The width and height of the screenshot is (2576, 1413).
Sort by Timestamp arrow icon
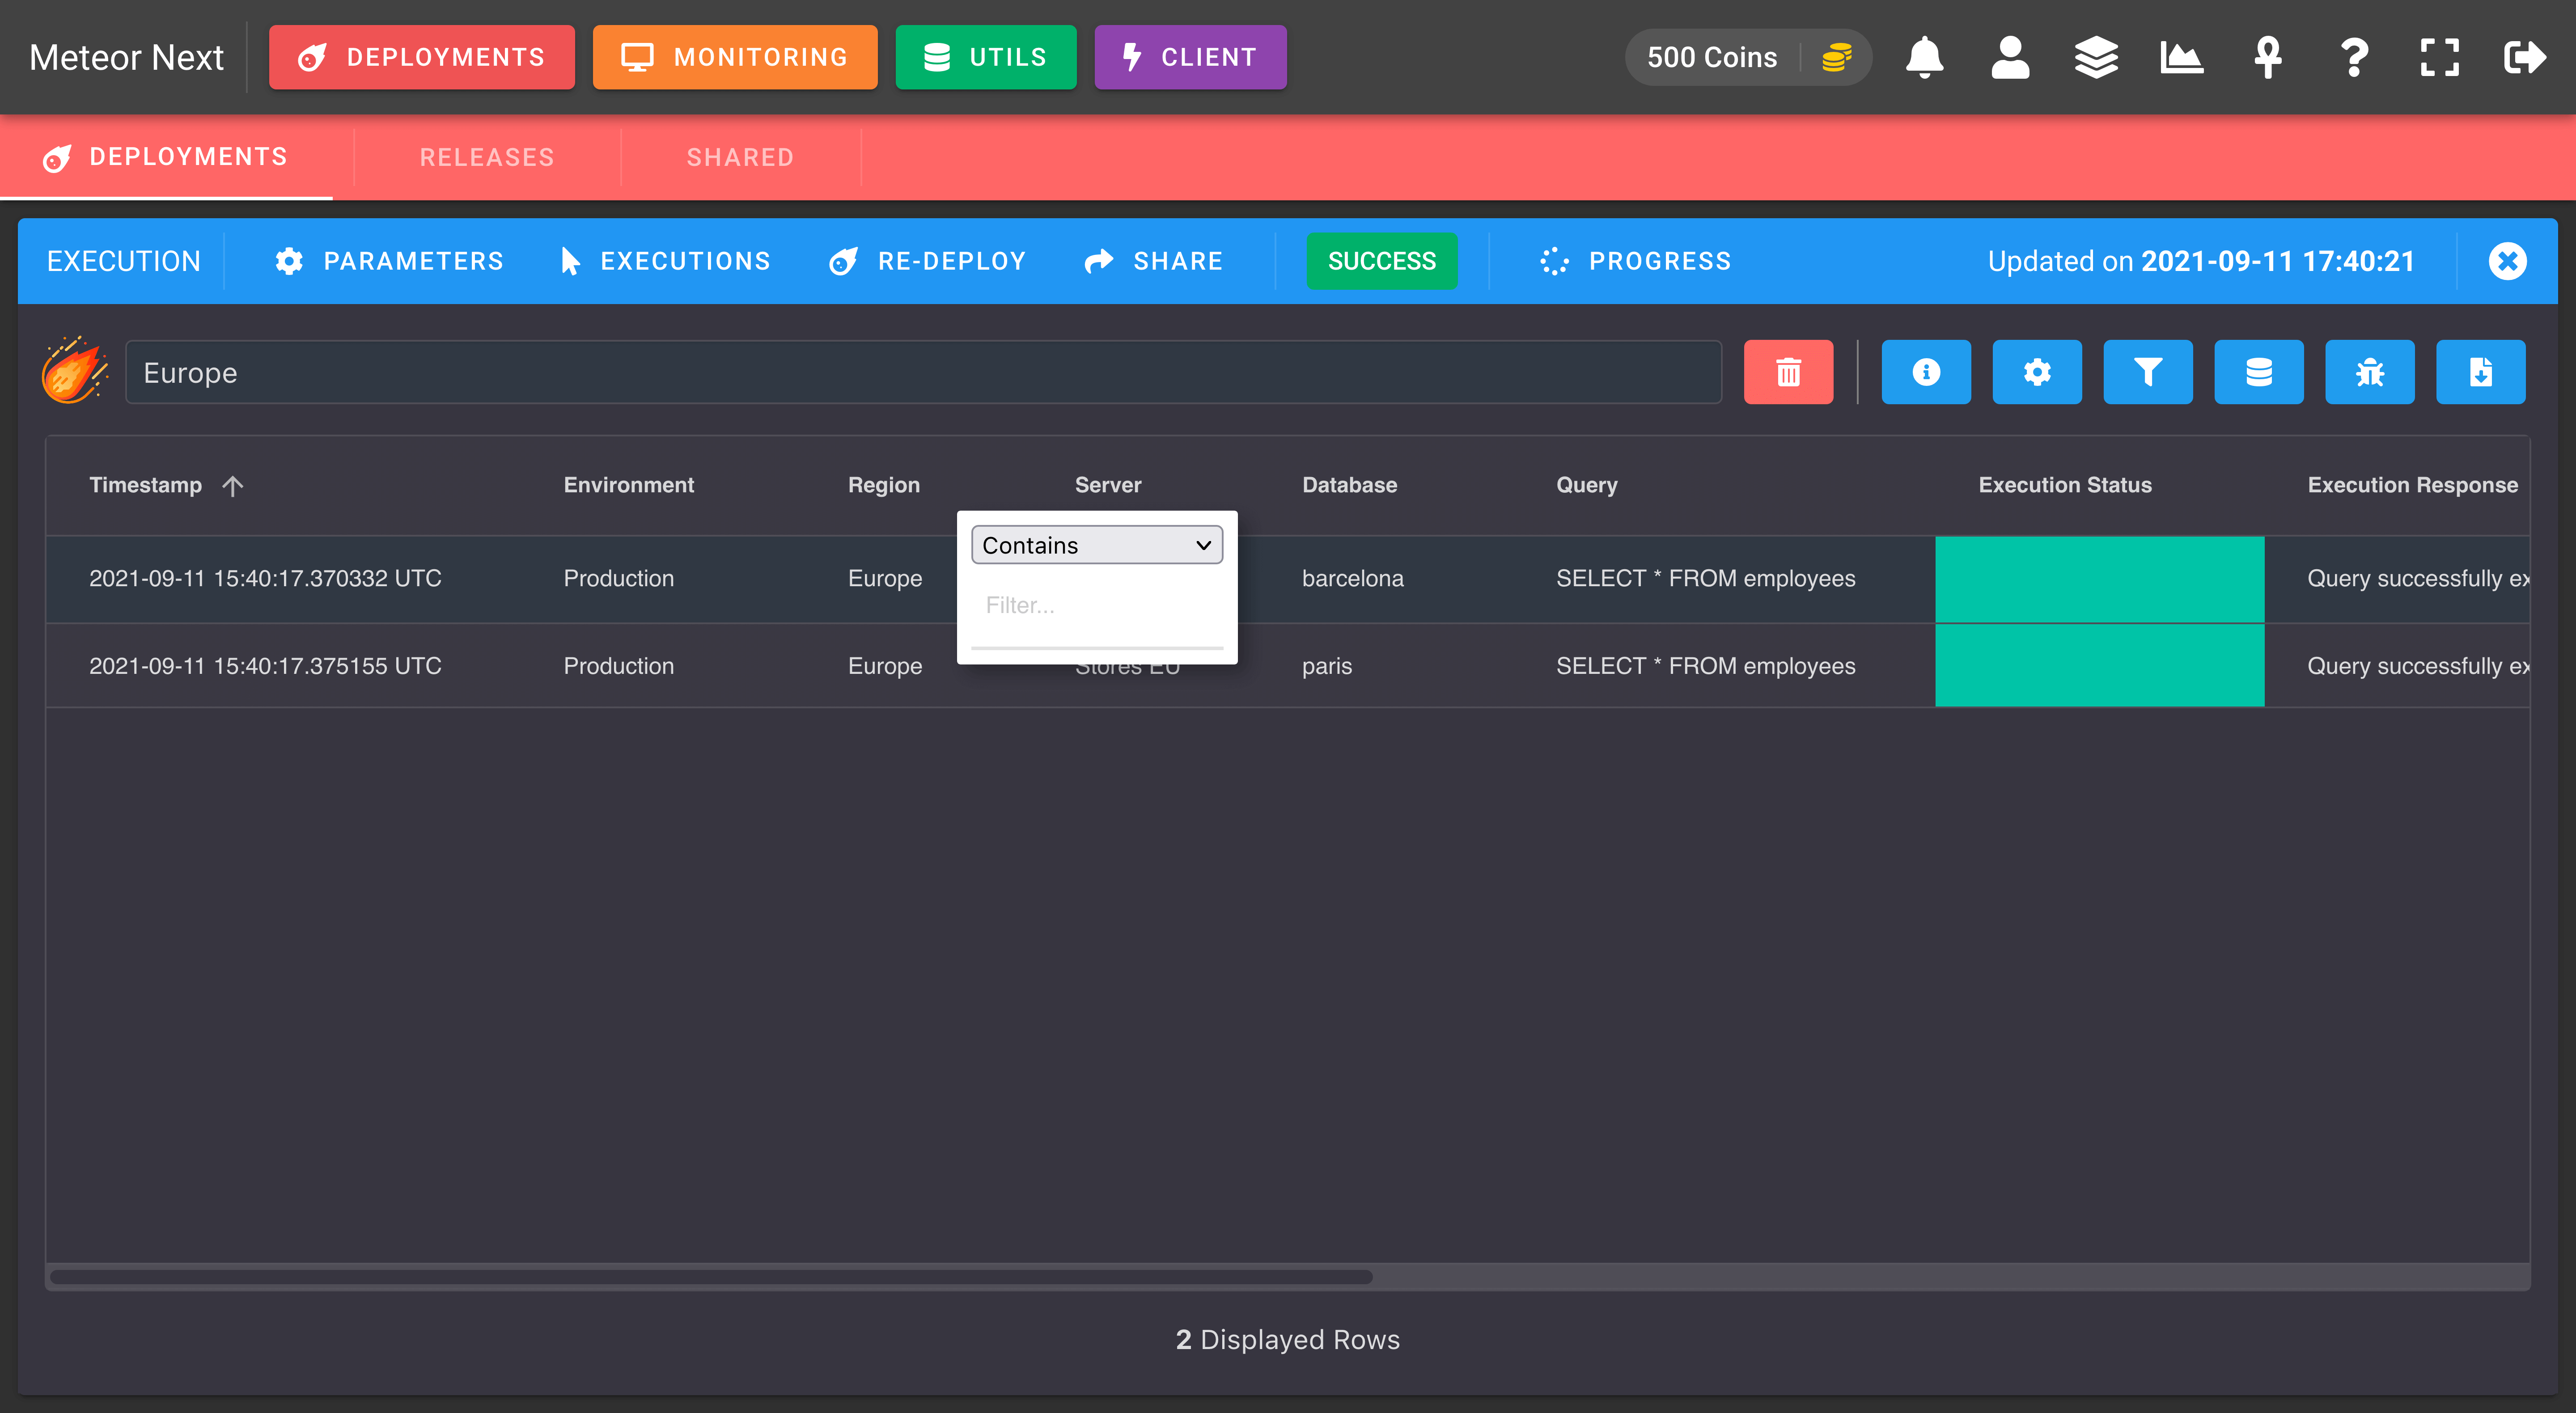coord(233,486)
